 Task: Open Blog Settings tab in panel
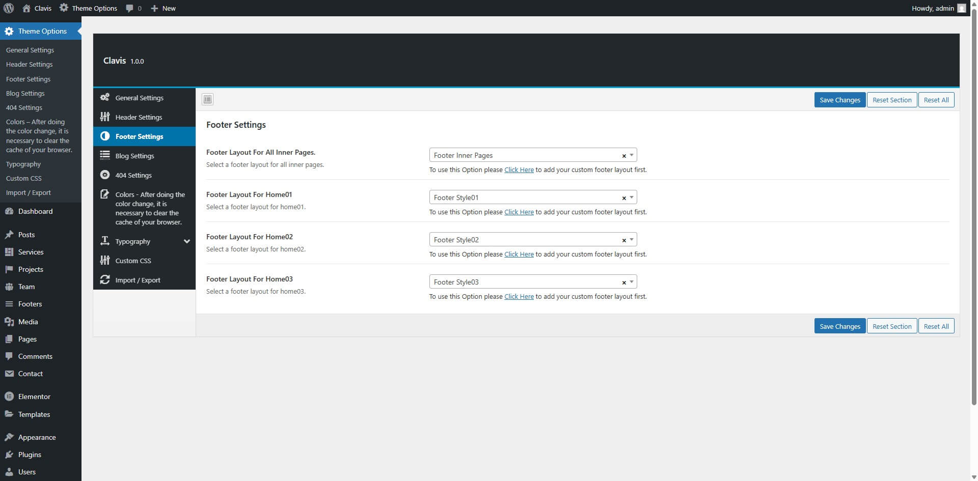134,156
